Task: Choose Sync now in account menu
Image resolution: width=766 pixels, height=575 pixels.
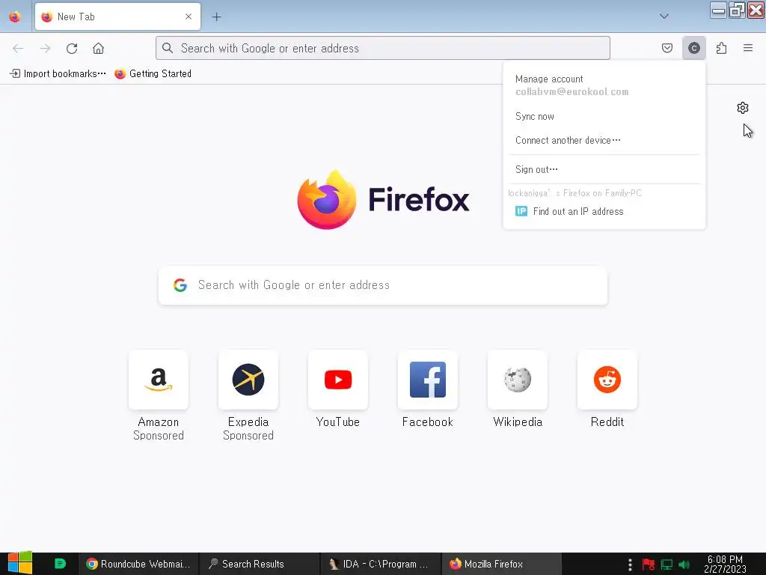Action: pos(604,116)
